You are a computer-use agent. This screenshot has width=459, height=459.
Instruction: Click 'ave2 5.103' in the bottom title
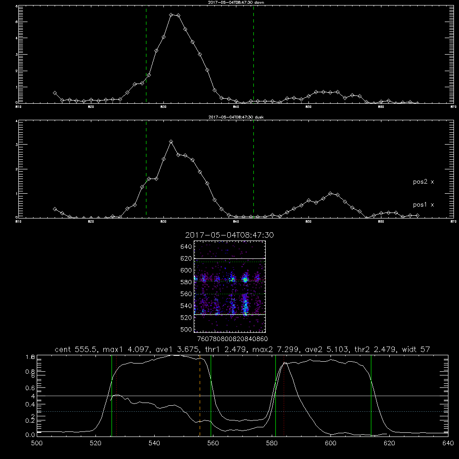(x=326, y=349)
